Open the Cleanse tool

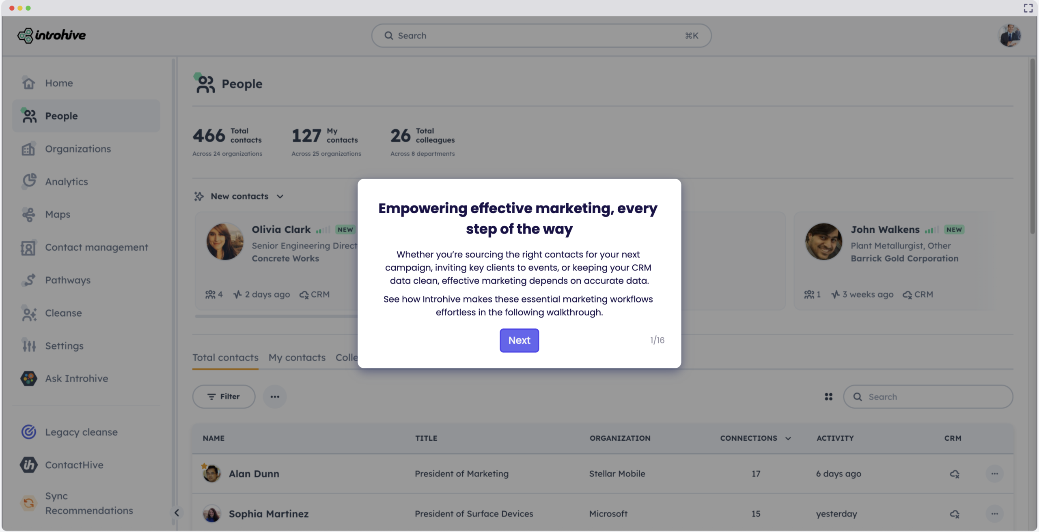point(63,313)
